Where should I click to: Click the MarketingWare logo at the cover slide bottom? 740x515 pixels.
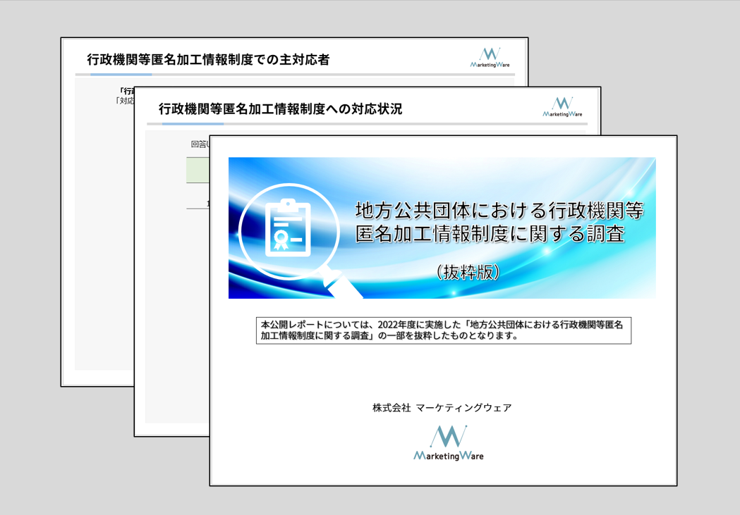(x=448, y=444)
